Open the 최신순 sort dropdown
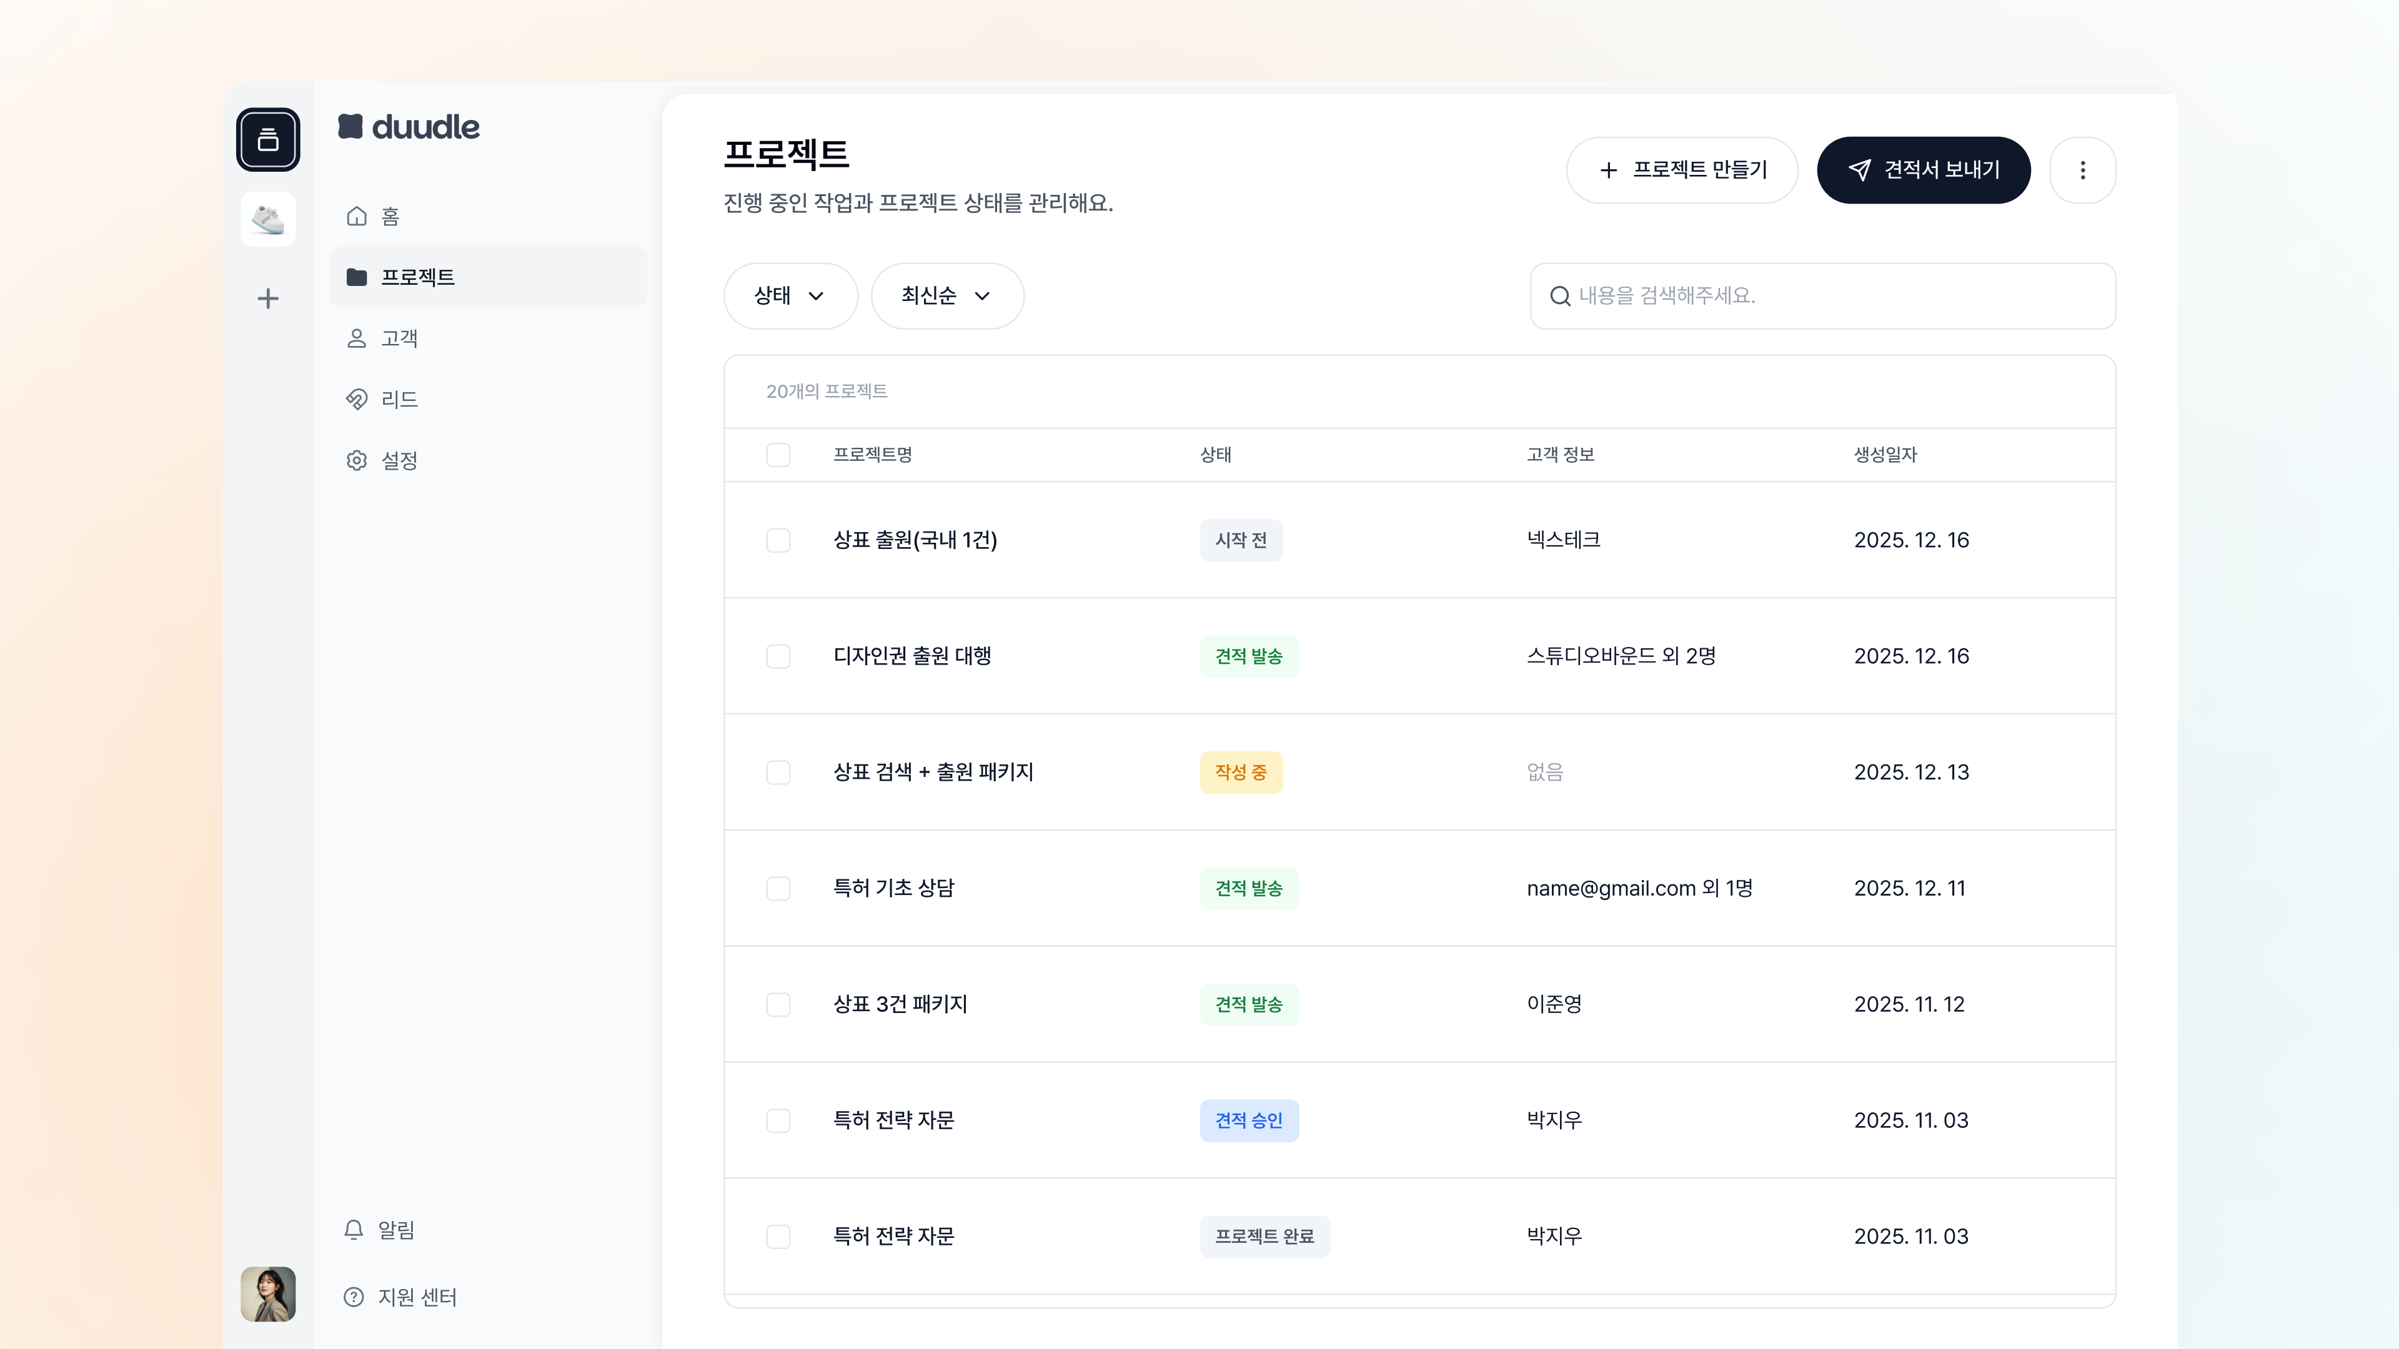2399x1349 pixels. pyautogui.click(x=946, y=296)
